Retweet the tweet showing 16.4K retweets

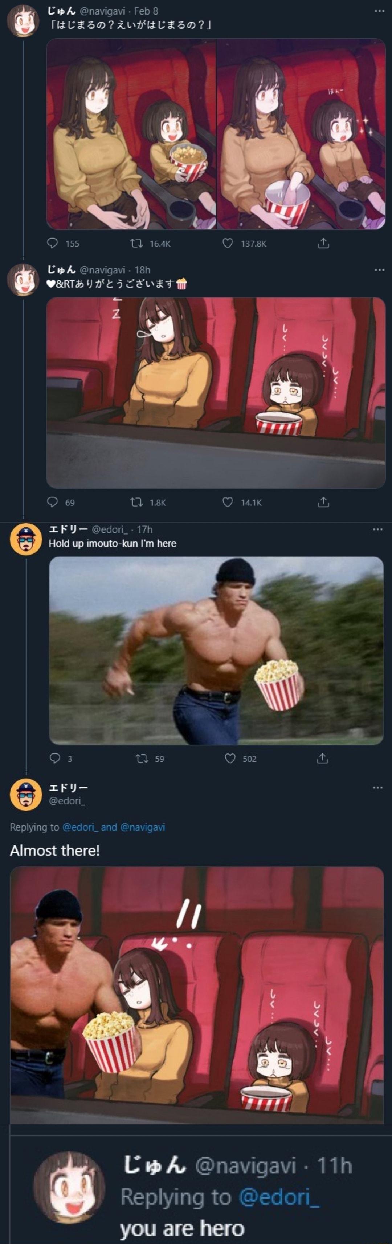[136, 243]
